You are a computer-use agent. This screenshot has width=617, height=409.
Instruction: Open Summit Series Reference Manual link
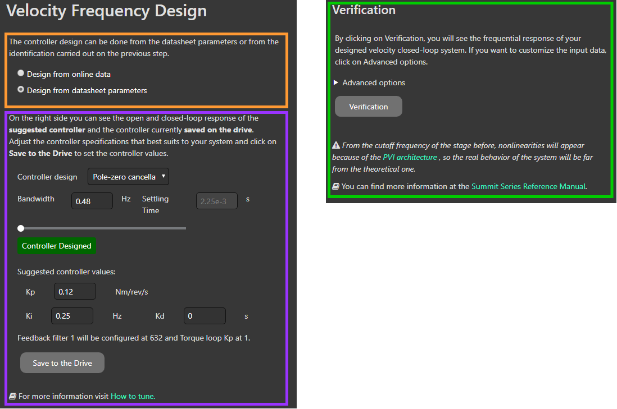(x=528, y=186)
